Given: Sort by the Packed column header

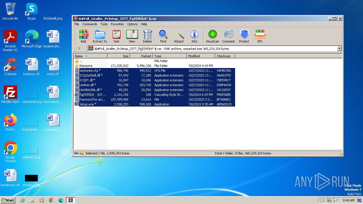Looking at the screenshot, I should click(141, 56).
